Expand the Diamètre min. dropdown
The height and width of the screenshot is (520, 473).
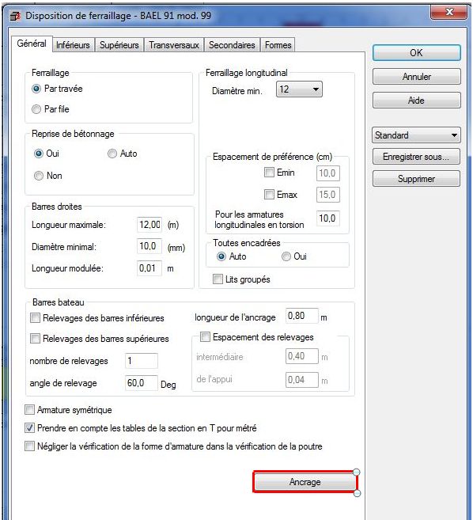299,89
